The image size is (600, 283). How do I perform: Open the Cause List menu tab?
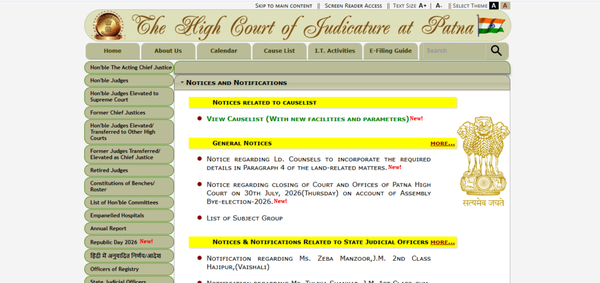click(x=279, y=51)
